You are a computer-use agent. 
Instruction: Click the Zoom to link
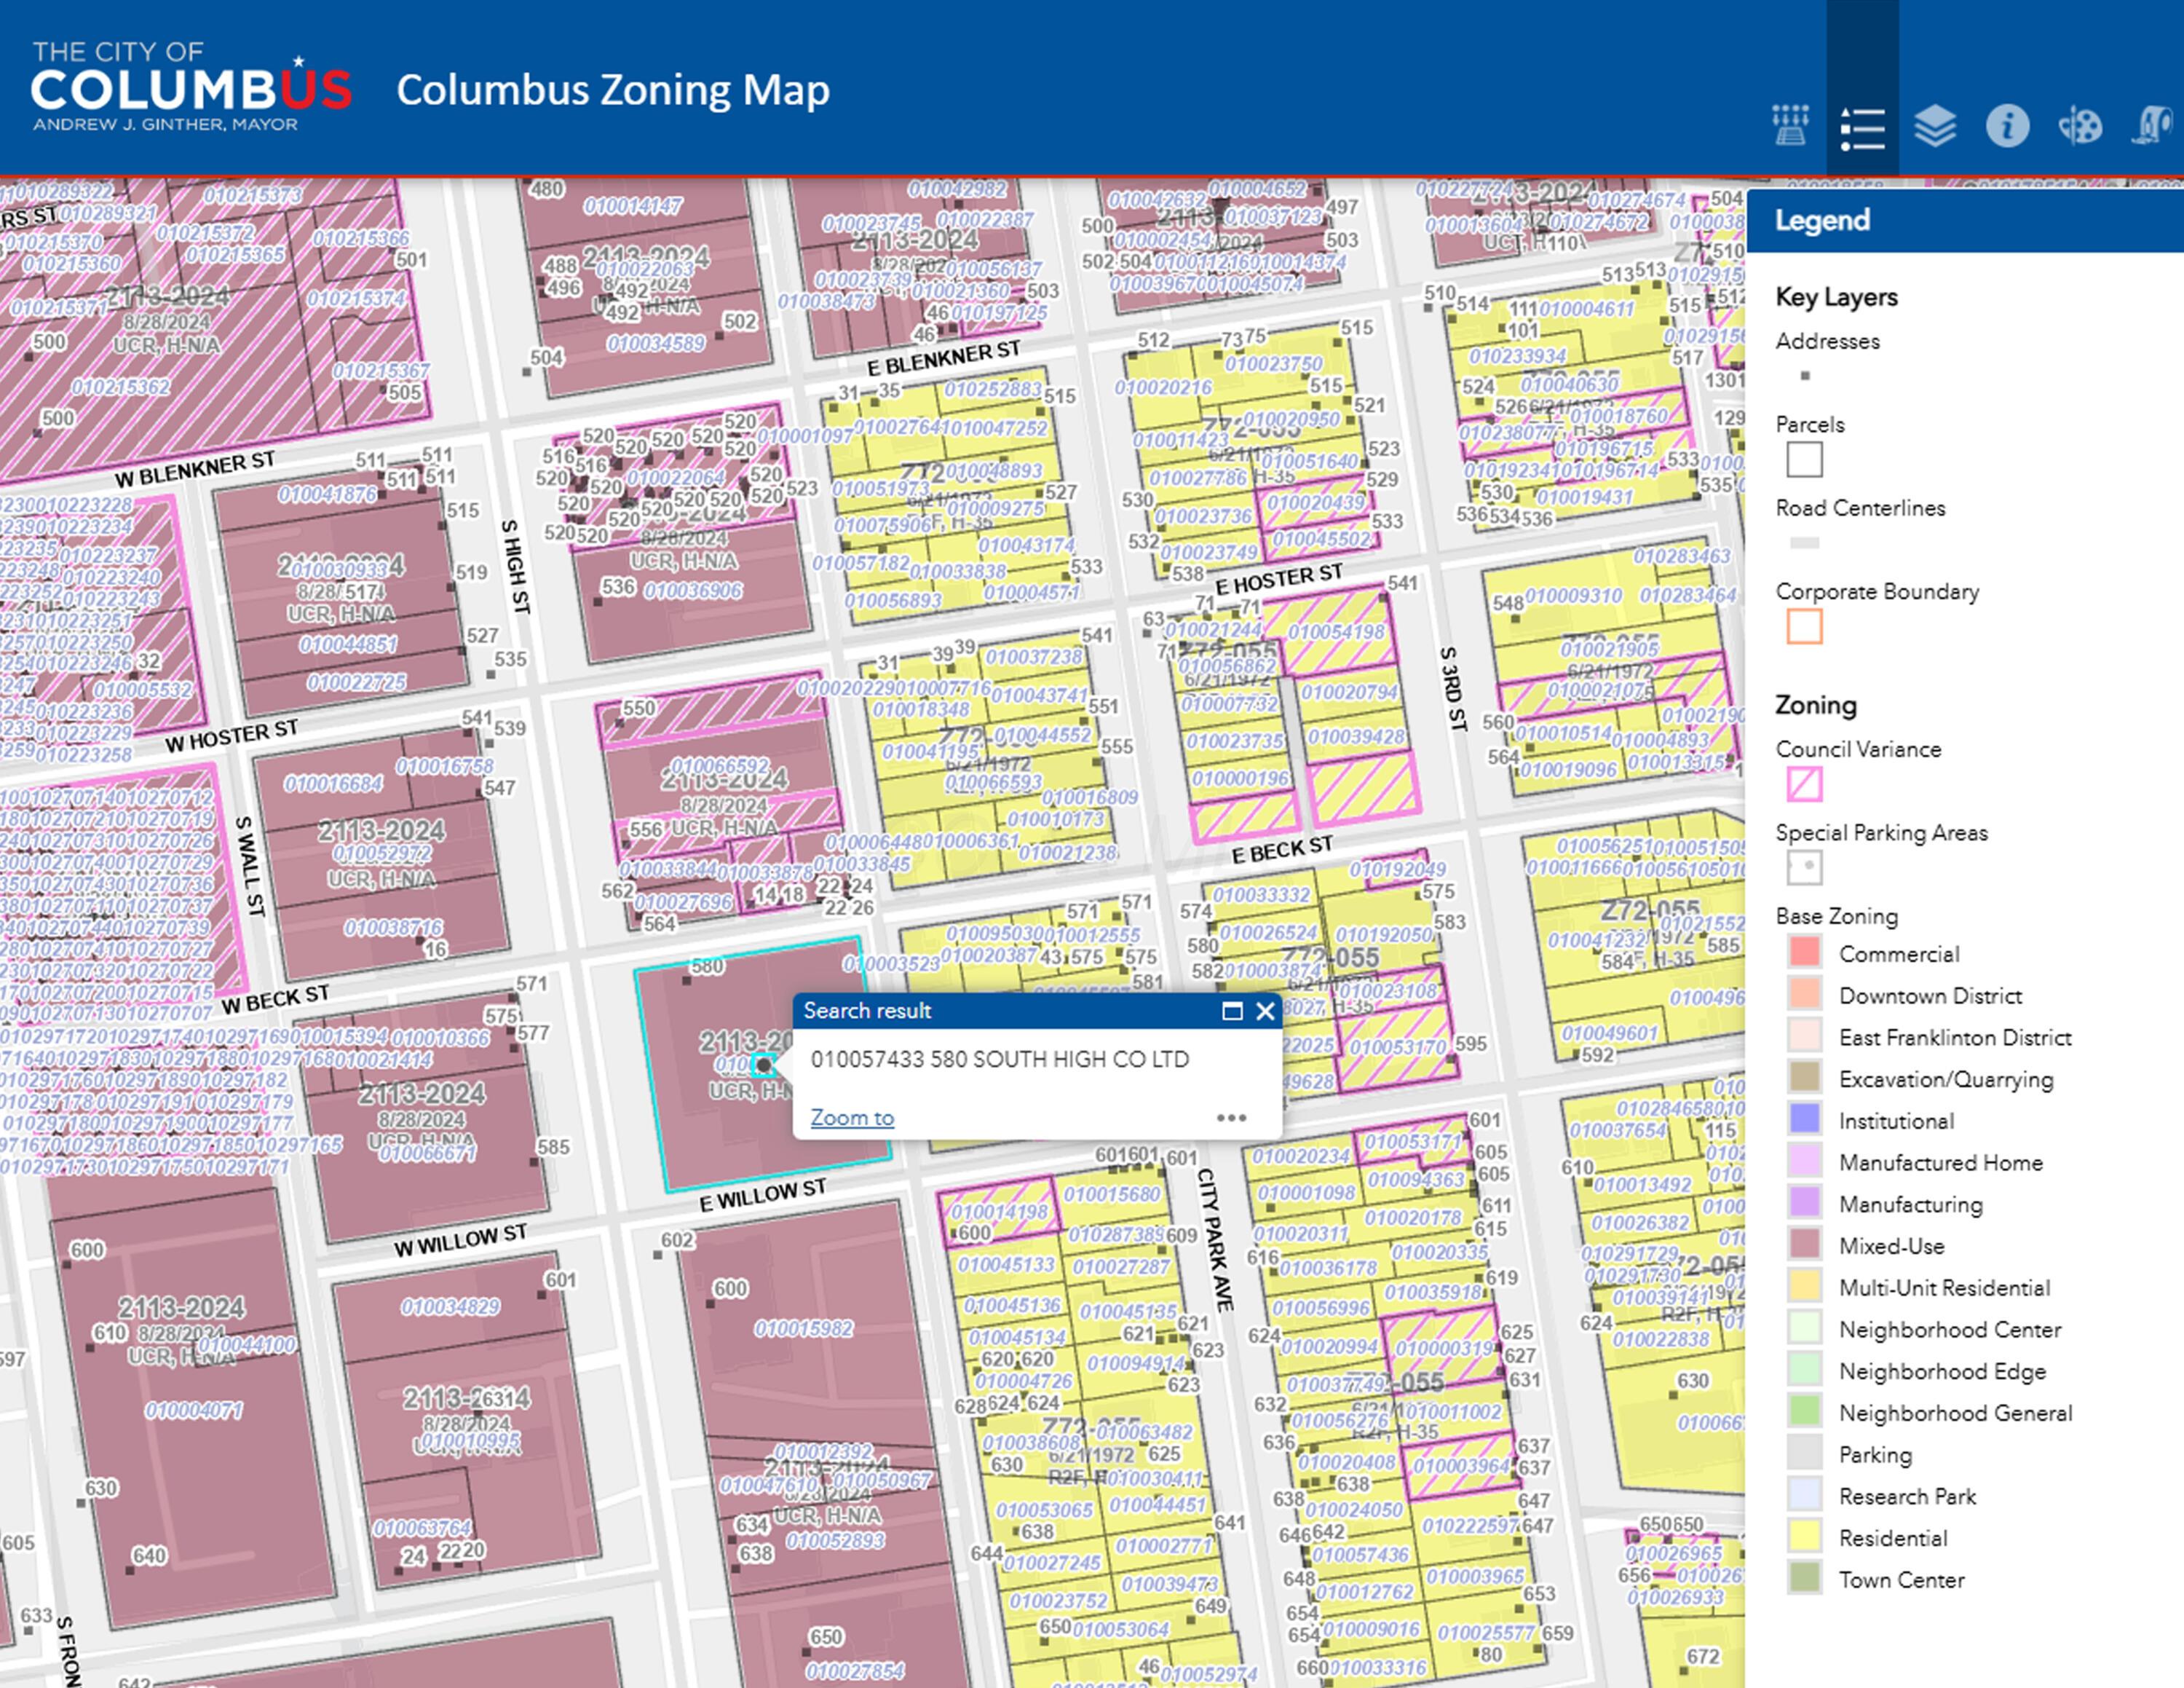point(852,1118)
